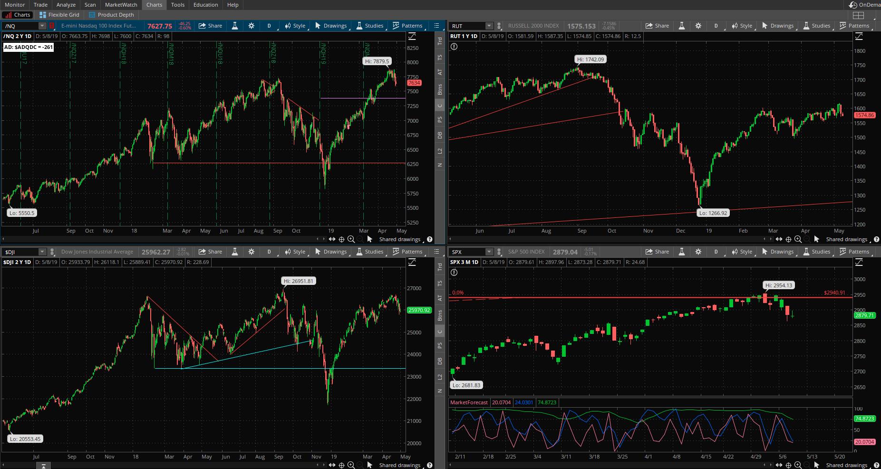Select the Flexible Grid sub-tab
The width and height of the screenshot is (881, 469).
[59, 15]
